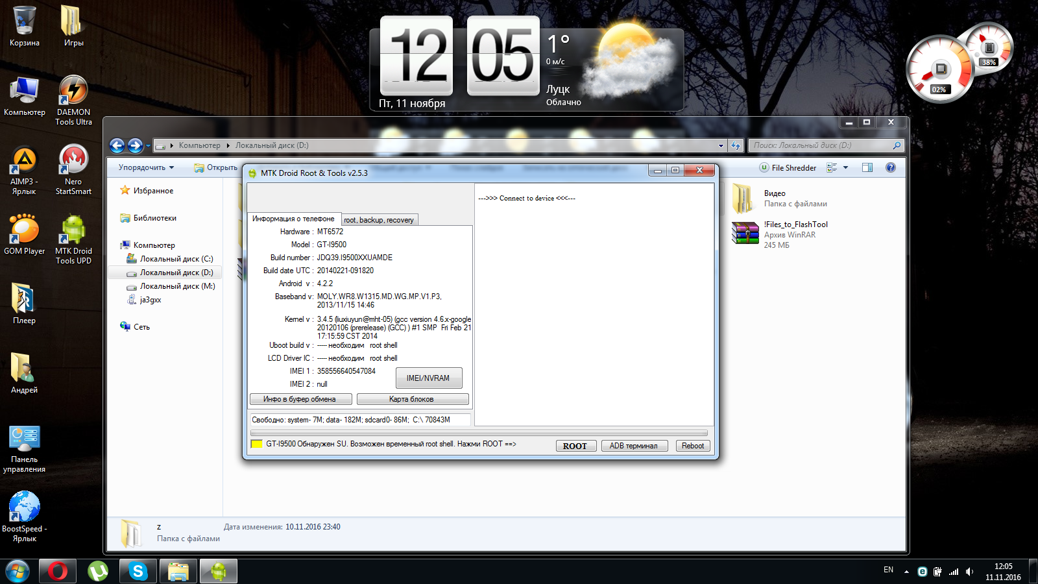Expand the address bar history dropdown

[721, 146]
